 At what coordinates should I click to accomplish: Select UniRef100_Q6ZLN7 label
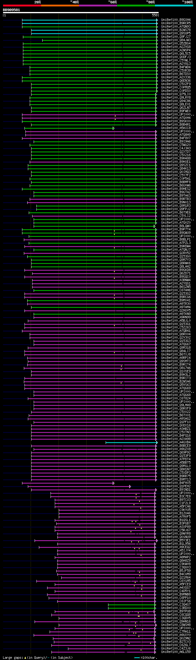[x=176, y=108]
